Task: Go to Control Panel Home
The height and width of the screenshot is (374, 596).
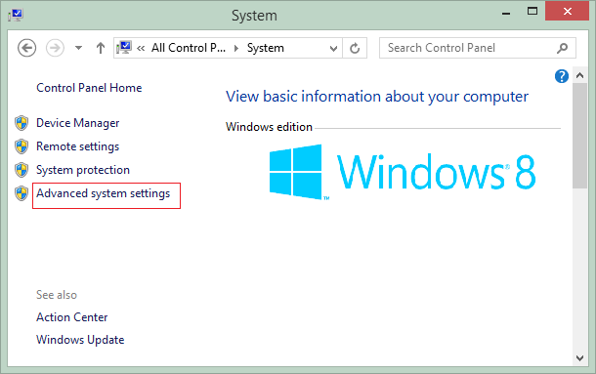Action: pos(89,88)
